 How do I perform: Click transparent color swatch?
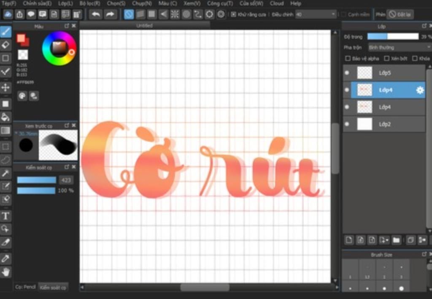pyautogui.click(x=23, y=54)
